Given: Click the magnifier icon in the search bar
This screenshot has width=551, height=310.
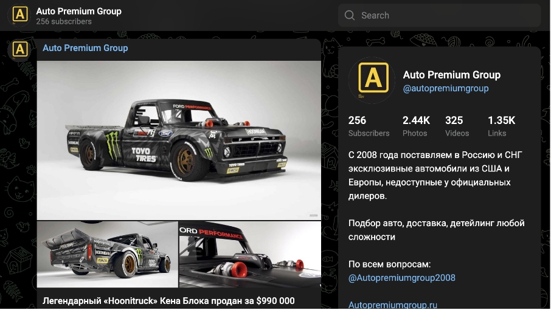Looking at the screenshot, I should point(349,15).
